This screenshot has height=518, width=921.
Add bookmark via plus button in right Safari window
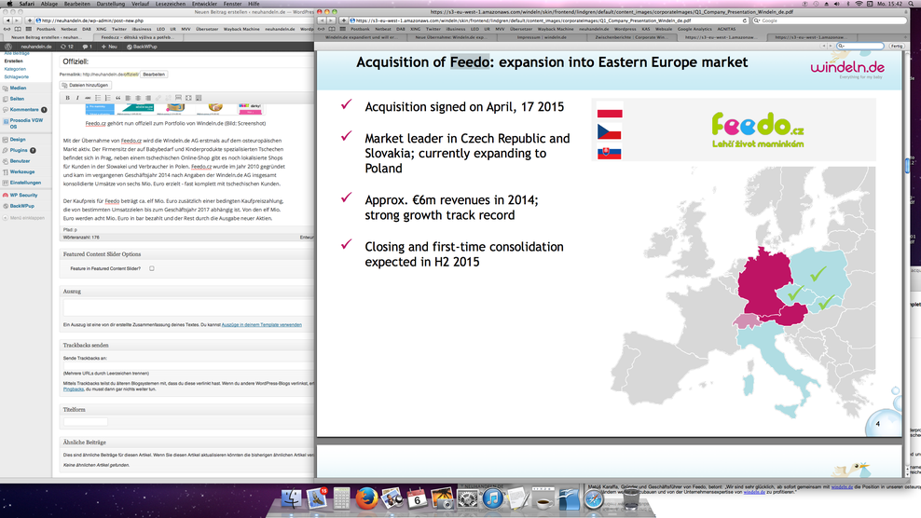tap(344, 20)
